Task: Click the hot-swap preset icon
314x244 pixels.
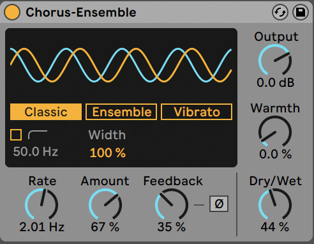Action: (x=280, y=12)
